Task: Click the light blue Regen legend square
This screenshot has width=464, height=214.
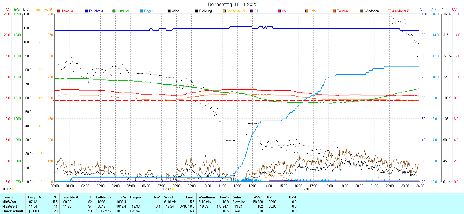Action: [142, 11]
